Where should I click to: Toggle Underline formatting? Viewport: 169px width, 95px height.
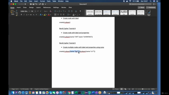27,15
